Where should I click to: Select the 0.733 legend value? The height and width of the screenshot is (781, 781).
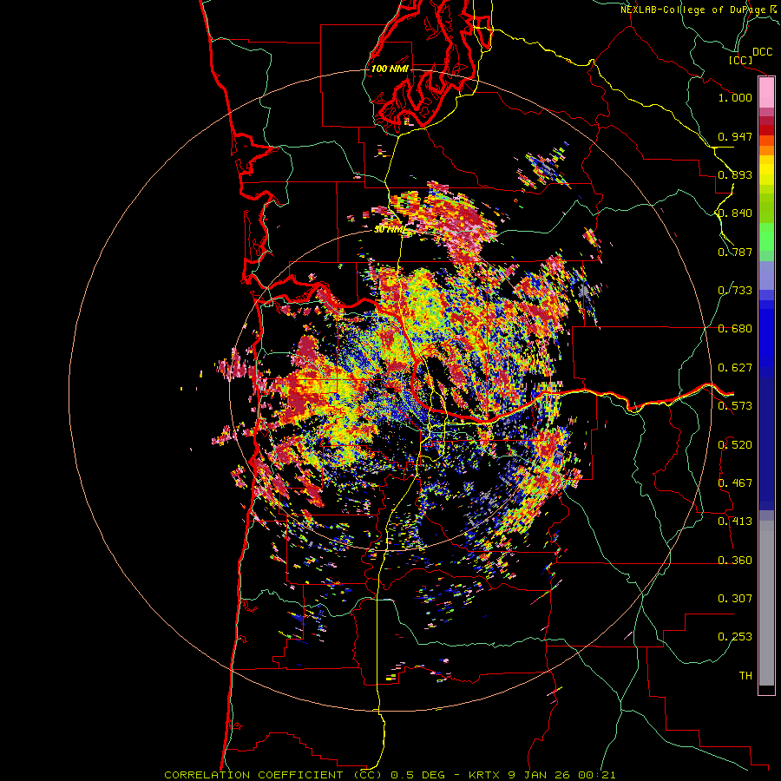point(735,291)
